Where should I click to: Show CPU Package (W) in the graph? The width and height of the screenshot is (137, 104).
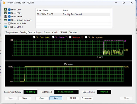86,37
